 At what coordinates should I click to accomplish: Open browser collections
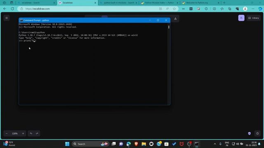point(229,9)
